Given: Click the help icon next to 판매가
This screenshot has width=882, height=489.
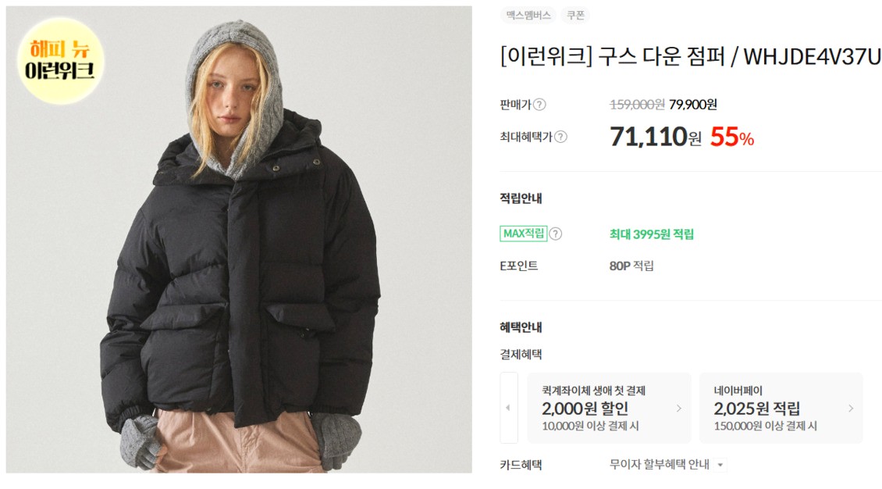Looking at the screenshot, I should click(539, 105).
